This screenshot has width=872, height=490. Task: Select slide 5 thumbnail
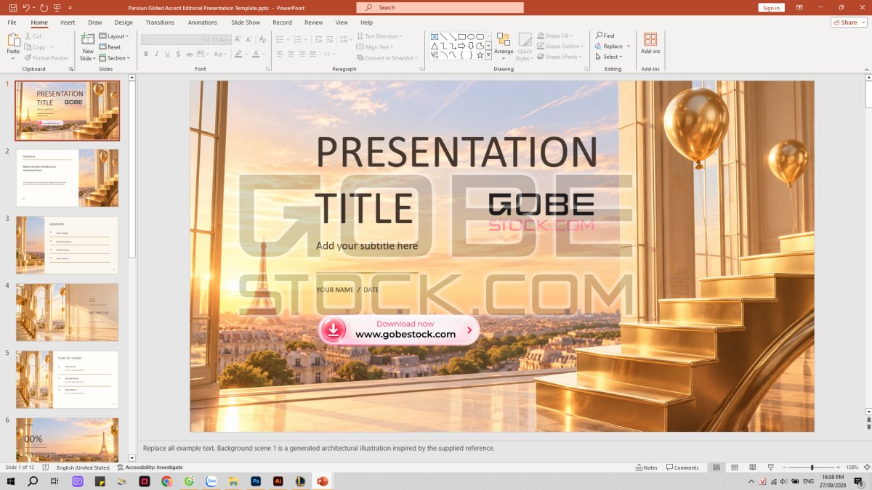click(67, 380)
